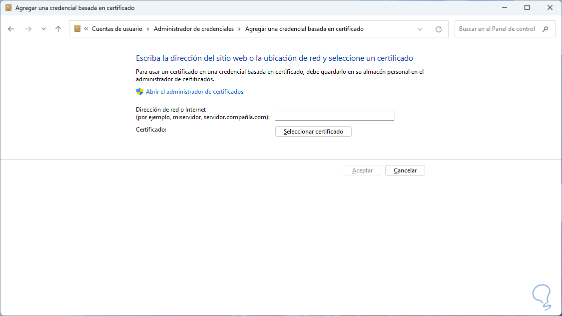
Task: Expand hidden breadcrumb levels double chevron
Action: point(86,28)
